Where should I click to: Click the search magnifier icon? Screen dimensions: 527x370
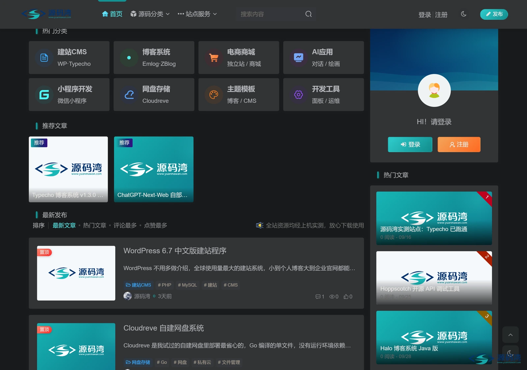pos(308,14)
